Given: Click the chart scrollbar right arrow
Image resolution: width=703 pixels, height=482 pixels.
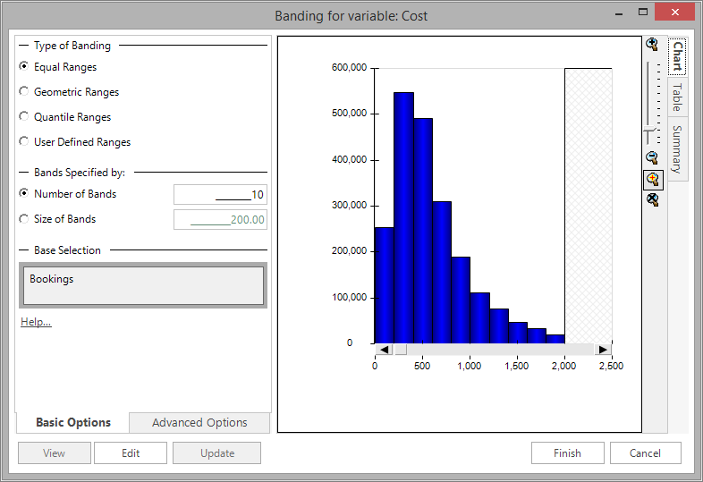Looking at the screenshot, I should 603,350.
